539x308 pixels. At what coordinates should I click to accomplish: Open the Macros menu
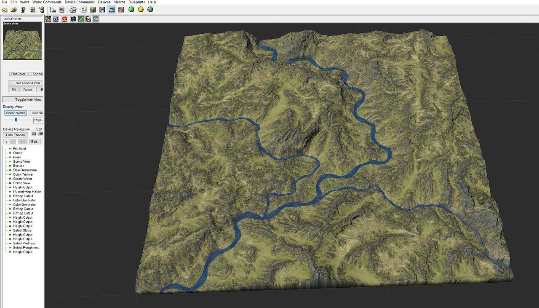click(119, 2)
